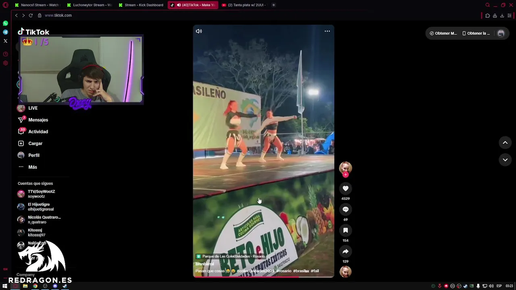
Task: Open followed account soywootz
Action: click(36, 194)
